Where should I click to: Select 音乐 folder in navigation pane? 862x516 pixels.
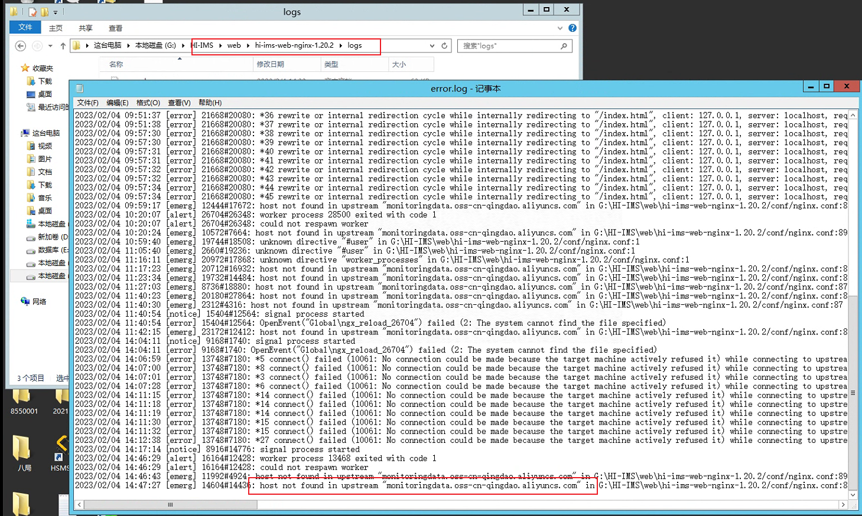[x=45, y=198]
